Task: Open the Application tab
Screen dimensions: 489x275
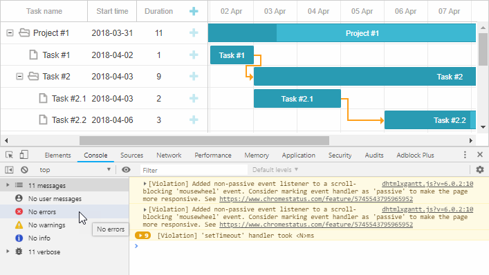Action: click(299, 155)
